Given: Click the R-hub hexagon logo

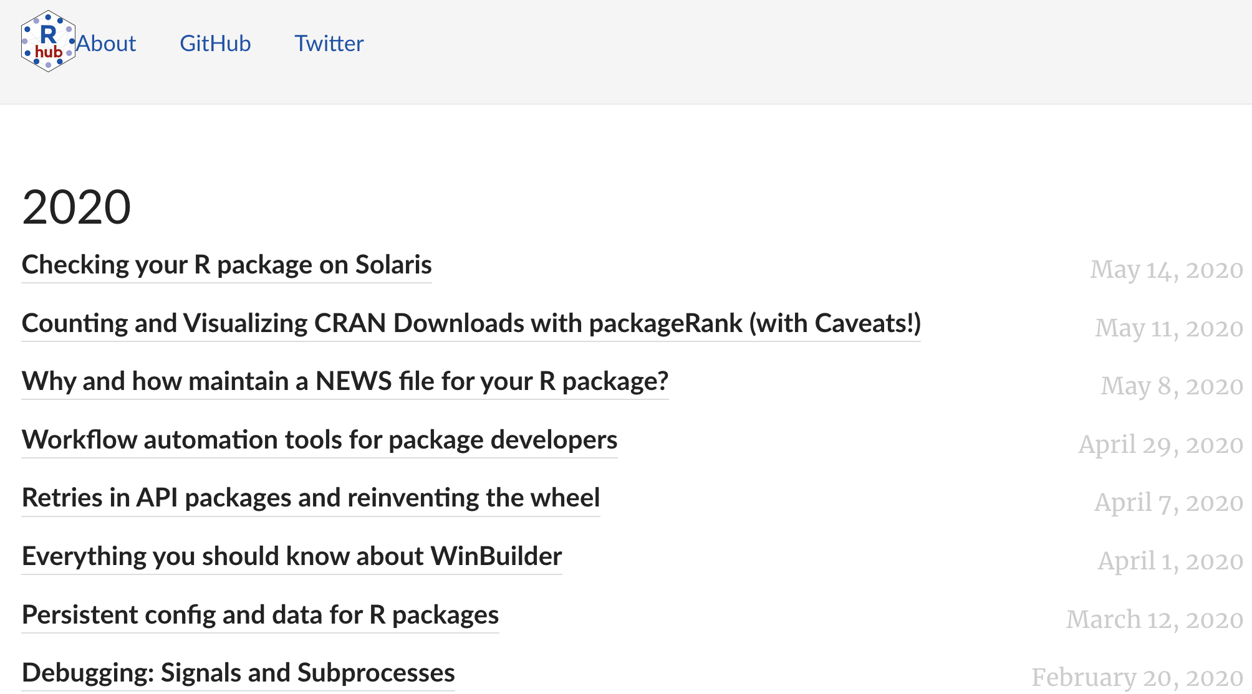Looking at the screenshot, I should coord(47,42).
